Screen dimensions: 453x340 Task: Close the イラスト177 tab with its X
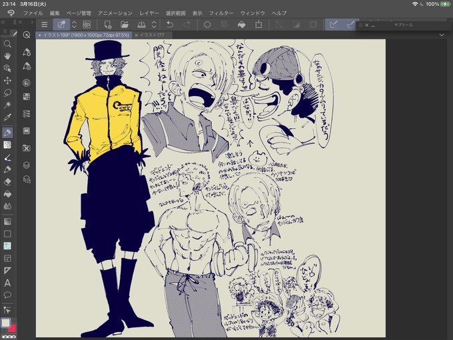coord(136,35)
